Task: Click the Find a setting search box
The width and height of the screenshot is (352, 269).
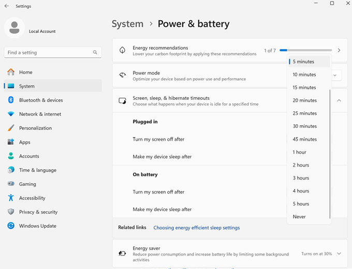Action: pos(53,52)
